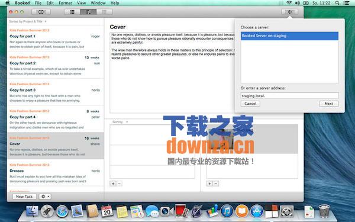This screenshot has width=355, height=222.
Task: Open Launchpad rocket icon in Dock
Action: pos(47,211)
